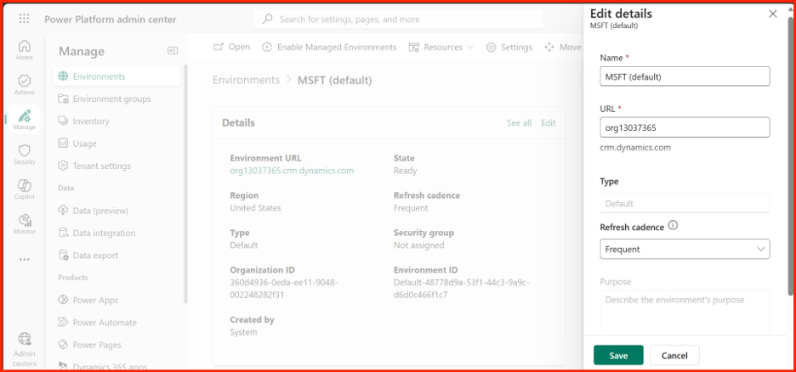Click the Refresh cadence info icon
This screenshot has width=796, height=372.
pos(674,226)
